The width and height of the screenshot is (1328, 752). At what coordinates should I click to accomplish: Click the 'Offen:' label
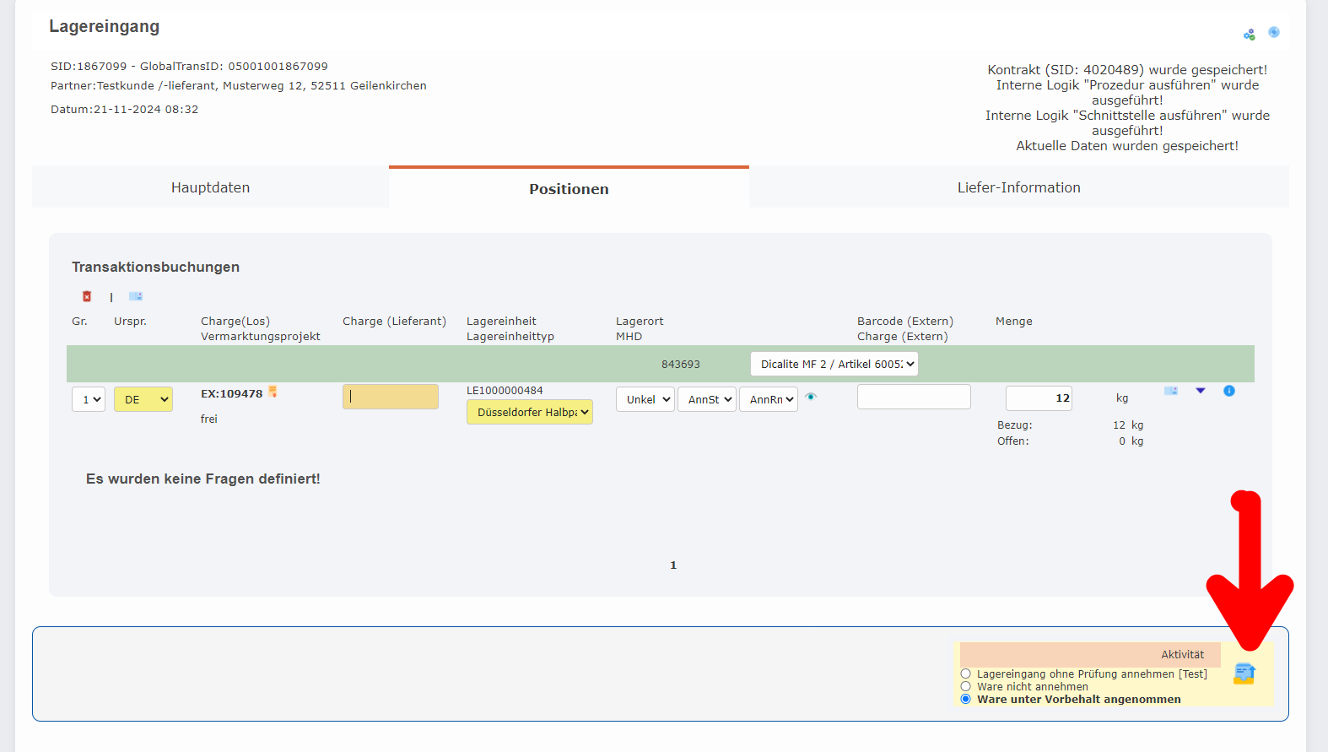click(x=1013, y=441)
